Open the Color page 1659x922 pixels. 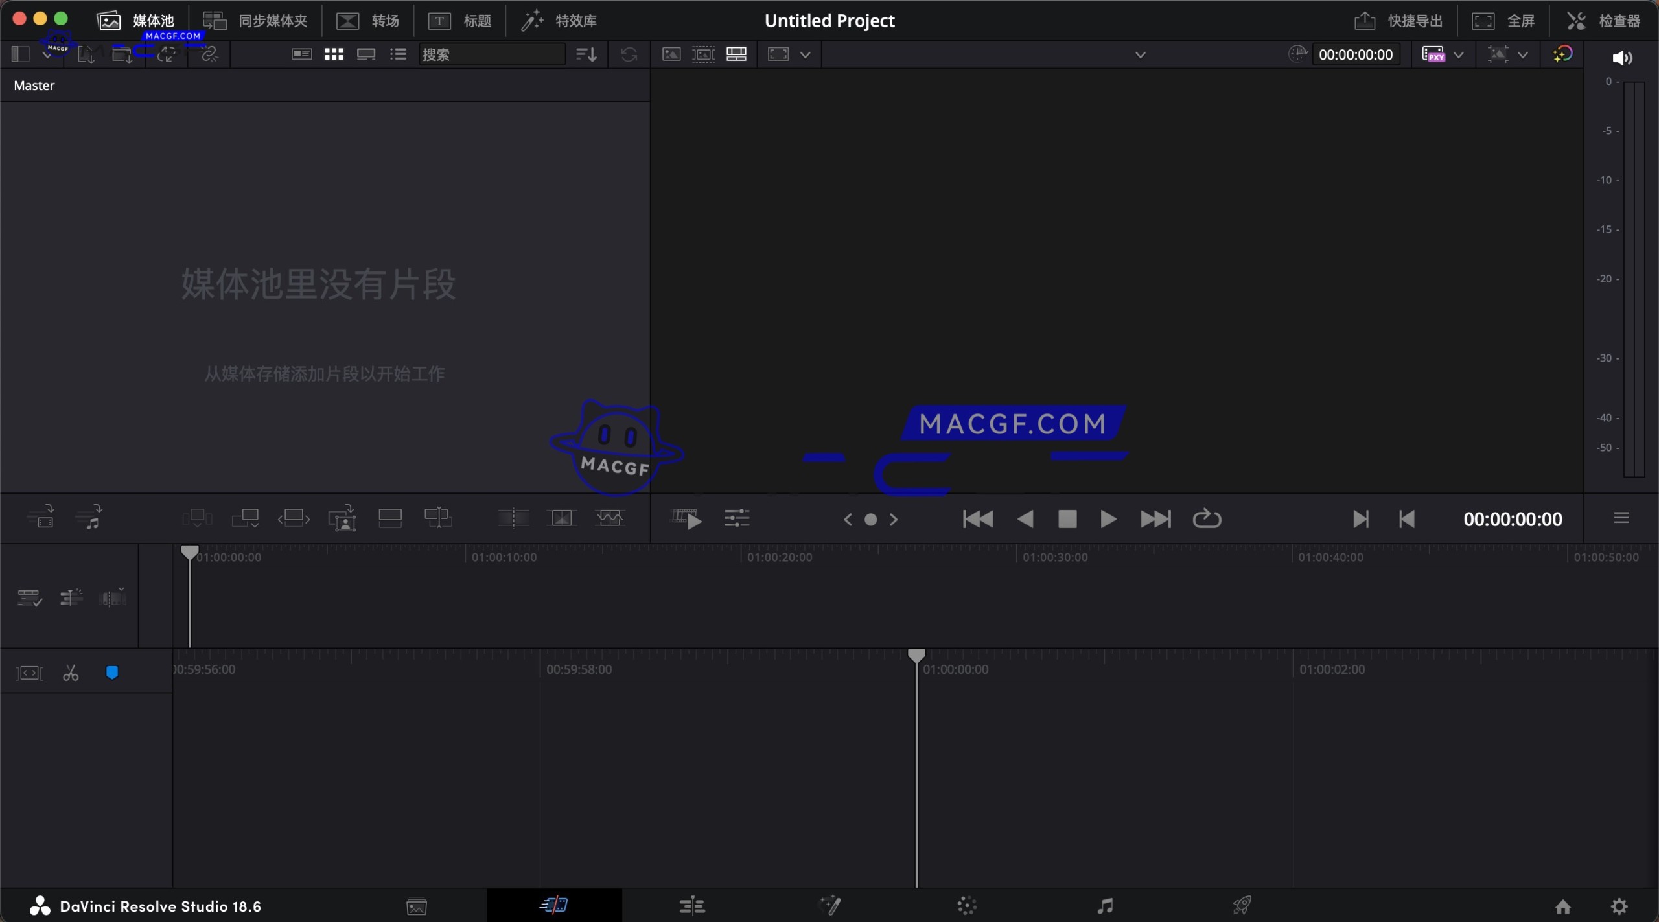pos(966,905)
